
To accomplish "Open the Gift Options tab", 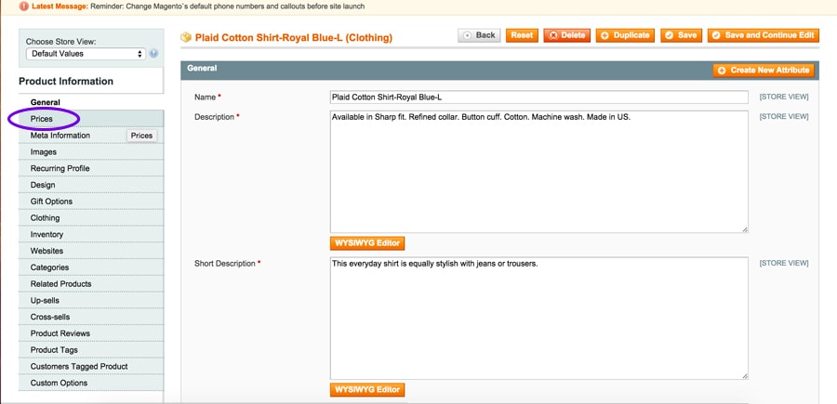I will point(91,202).
